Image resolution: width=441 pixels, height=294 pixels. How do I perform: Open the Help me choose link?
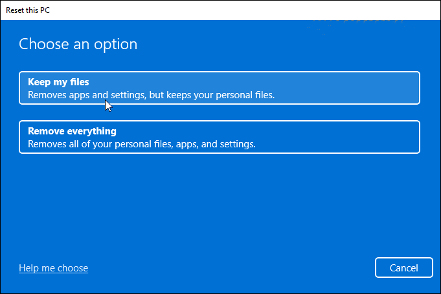[x=53, y=268]
